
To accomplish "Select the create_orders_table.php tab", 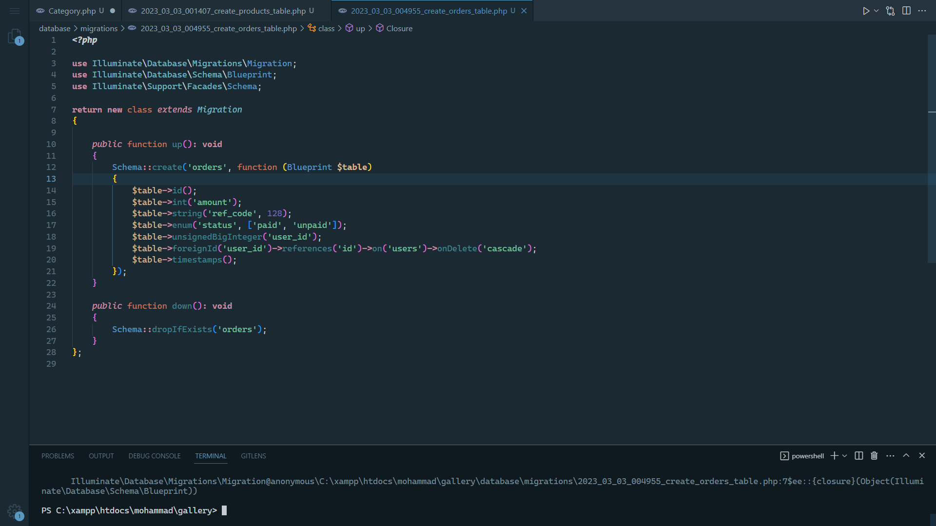I will coord(429,11).
